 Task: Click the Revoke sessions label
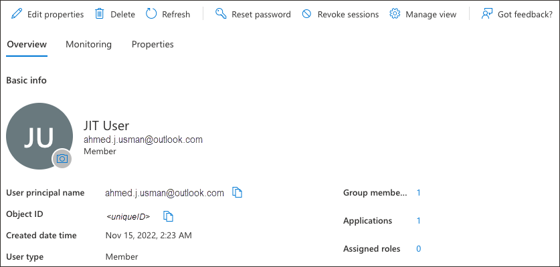(x=348, y=15)
